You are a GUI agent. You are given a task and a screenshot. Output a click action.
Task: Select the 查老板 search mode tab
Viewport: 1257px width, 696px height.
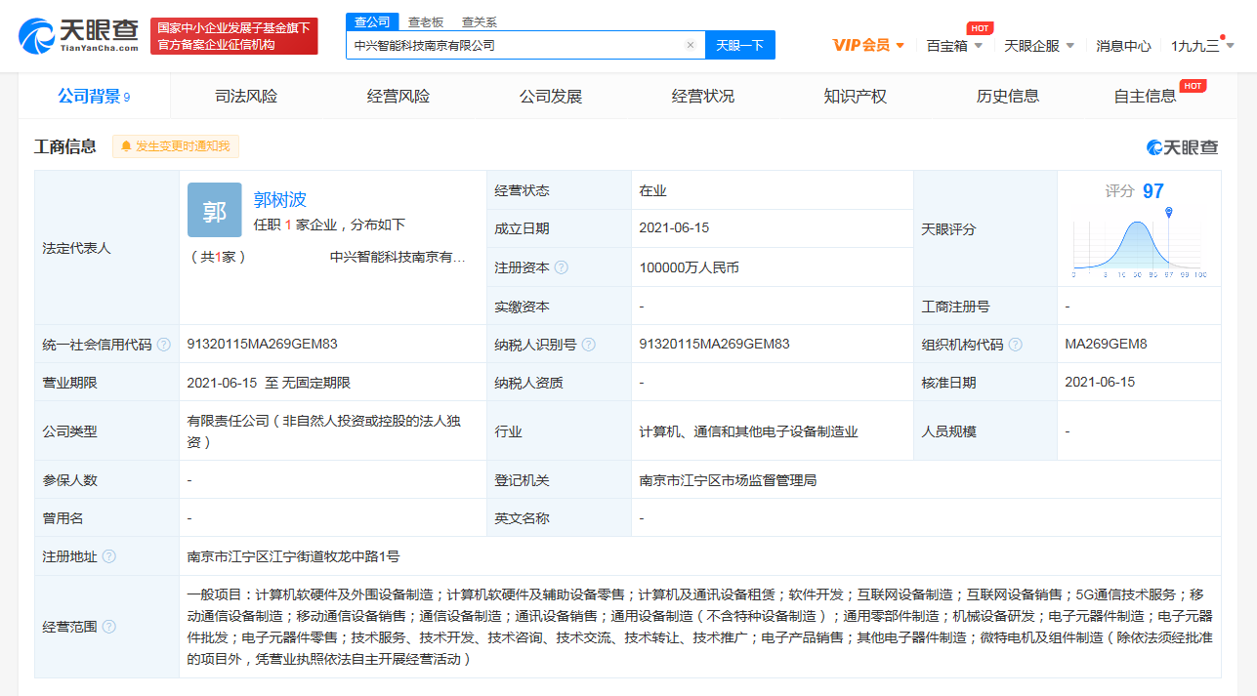pos(425,21)
